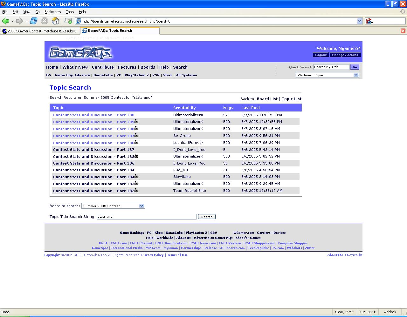Viewport: 407px width, 317px height.
Task: Click the Terms of Use footer link
Action: [177, 255]
